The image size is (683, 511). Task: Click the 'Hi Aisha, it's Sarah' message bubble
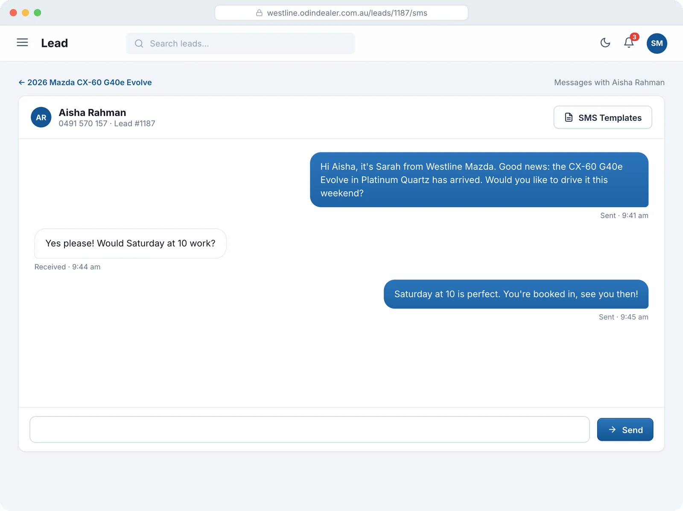point(479,180)
